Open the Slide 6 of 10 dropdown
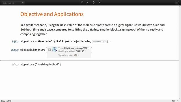 (x=13, y=3)
